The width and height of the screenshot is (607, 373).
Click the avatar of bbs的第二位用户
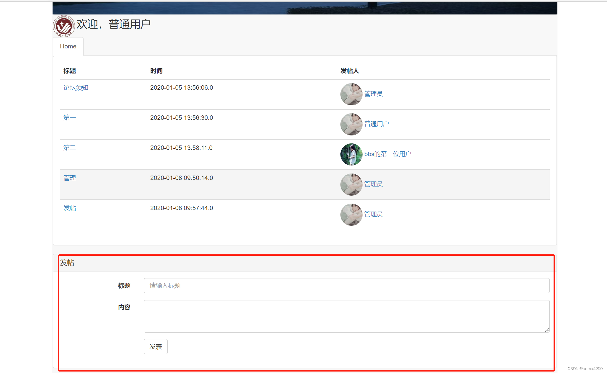[351, 154]
